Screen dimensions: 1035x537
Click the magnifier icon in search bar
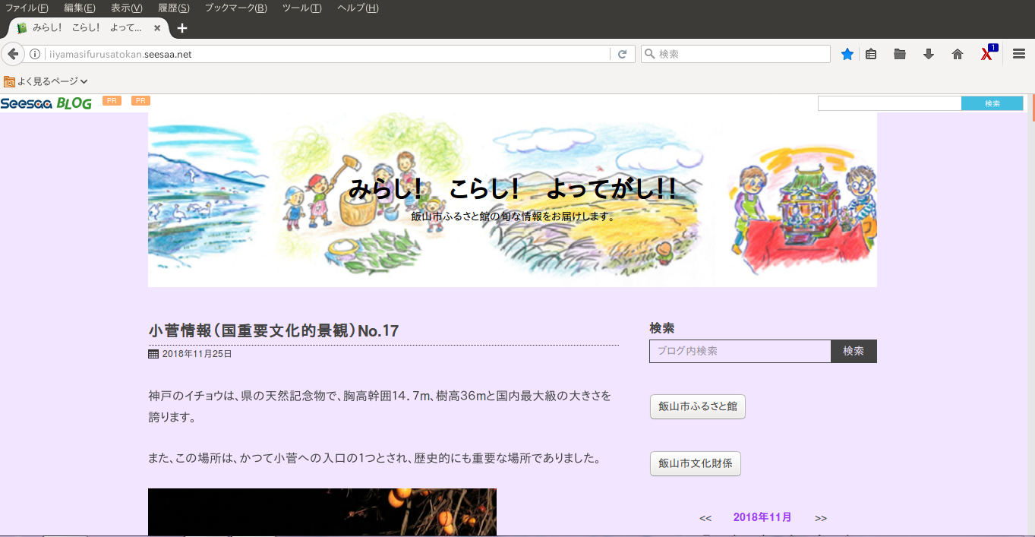(650, 54)
